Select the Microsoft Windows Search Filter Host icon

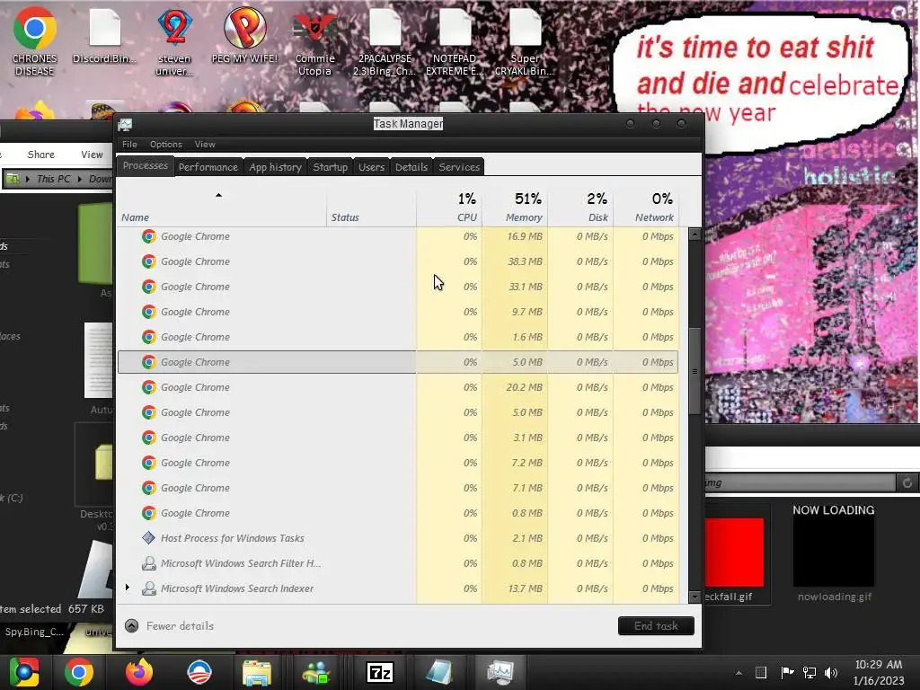coord(148,563)
